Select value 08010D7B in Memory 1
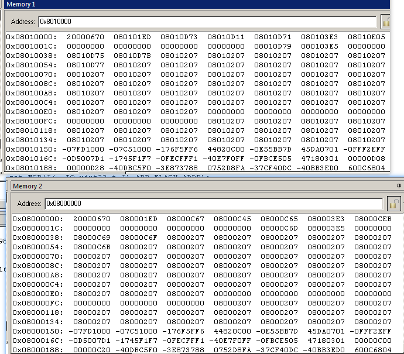Screen dimensions: 404x354 tap(132, 56)
